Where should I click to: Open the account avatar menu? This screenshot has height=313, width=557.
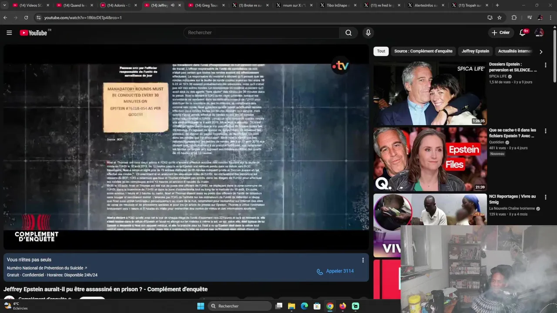[539, 33]
